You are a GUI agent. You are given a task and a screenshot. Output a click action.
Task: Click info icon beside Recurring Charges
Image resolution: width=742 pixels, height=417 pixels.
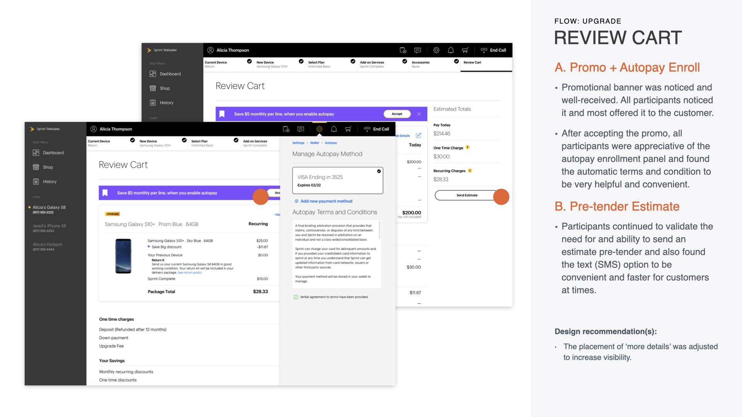point(470,171)
